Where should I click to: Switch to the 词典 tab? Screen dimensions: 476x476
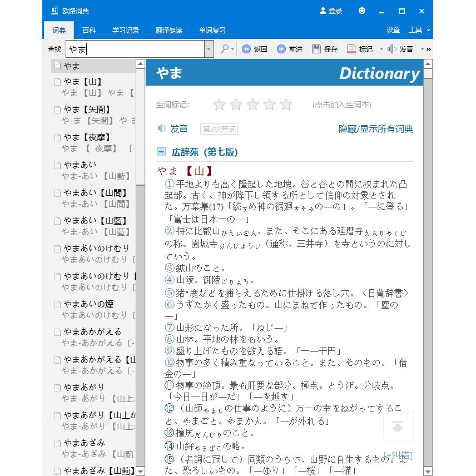[59, 30]
